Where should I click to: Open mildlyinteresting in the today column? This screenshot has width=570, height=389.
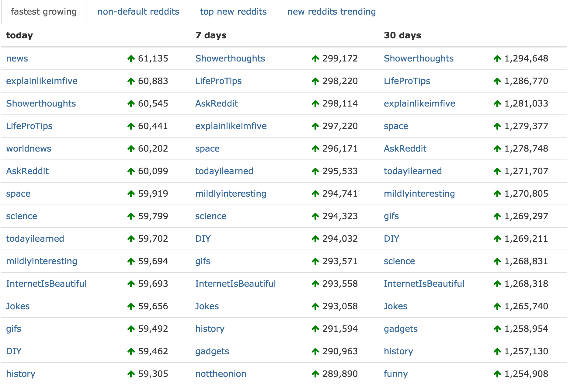tap(42, 261)
